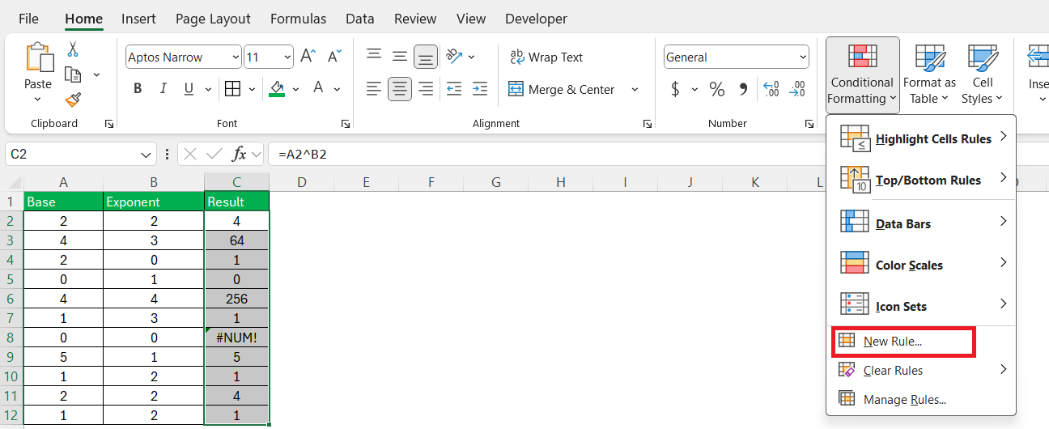Open Fill Color dropdown arrow

(295, 89)
